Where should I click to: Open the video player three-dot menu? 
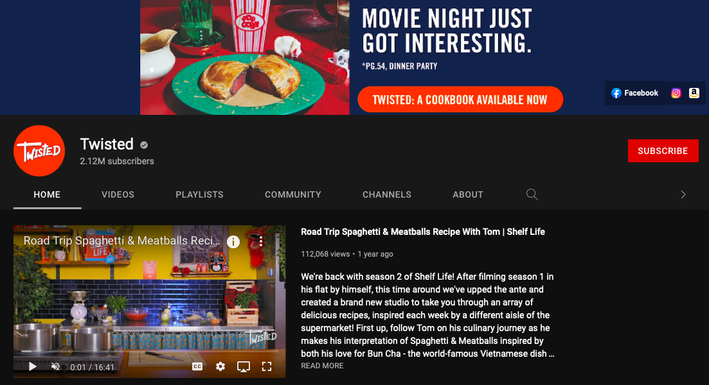pos(261,241)
